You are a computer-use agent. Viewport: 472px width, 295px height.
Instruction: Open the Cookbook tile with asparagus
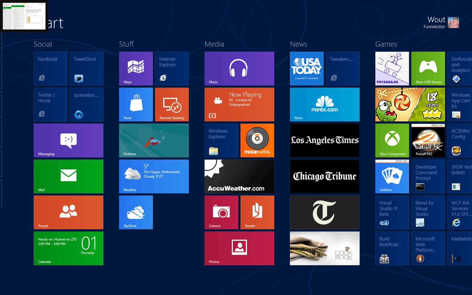pyautogui.click(x=325, y=248)
